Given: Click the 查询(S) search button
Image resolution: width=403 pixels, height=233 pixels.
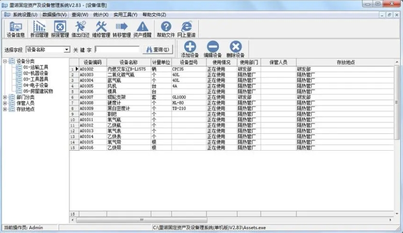Looking at the screenshot, I should 158,49.
